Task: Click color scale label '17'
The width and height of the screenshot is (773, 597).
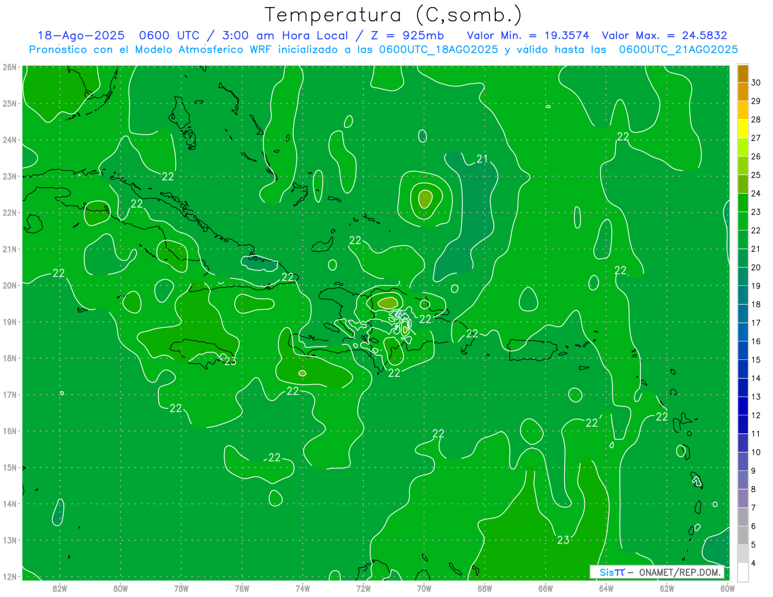Action: click(756, 323)
